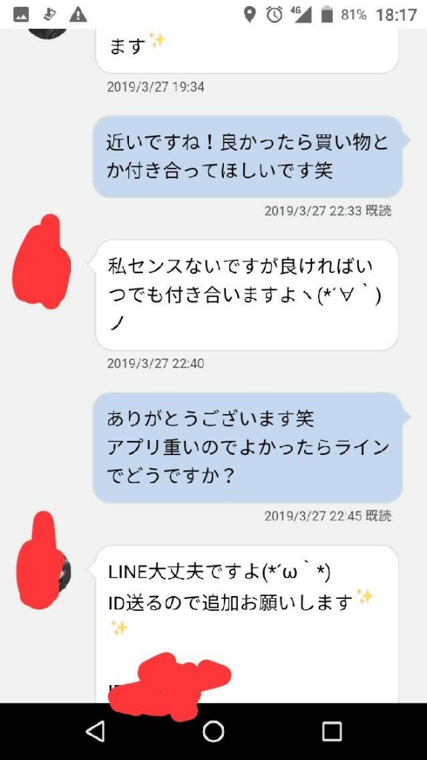Tap the Android back navigation triangle
Viewport: 427px width, 760px height.
95,731
